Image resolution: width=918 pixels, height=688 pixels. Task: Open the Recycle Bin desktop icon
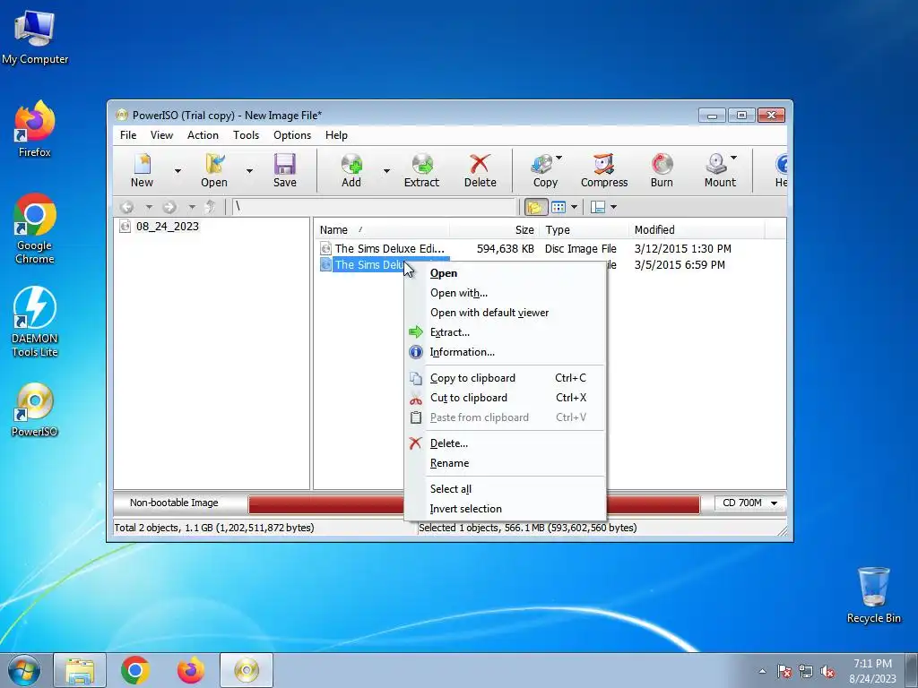pyautogui.click(x=873, y=596)
